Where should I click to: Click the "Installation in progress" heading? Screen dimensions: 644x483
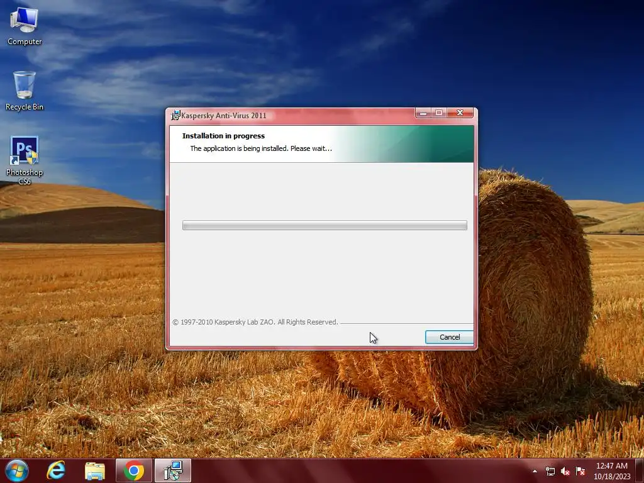[223, 136]
